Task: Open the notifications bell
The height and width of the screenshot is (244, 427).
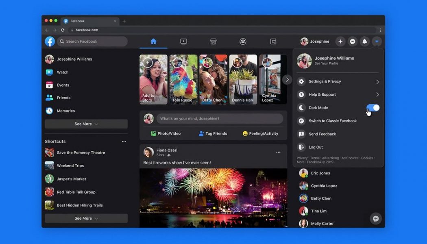Action: click(365, 41)
